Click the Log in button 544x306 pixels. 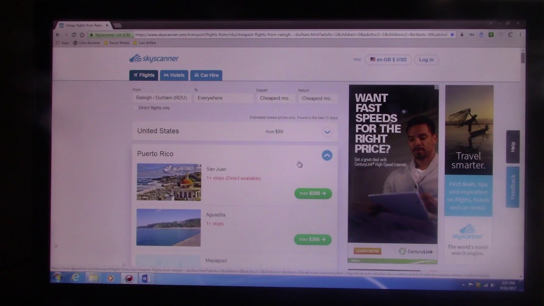click(x=426, y=59)
